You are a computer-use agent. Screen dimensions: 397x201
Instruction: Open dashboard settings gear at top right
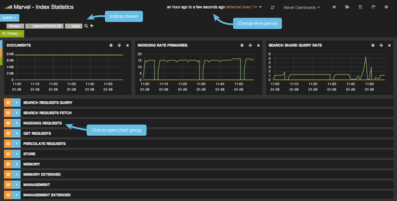tap(386, 7)
